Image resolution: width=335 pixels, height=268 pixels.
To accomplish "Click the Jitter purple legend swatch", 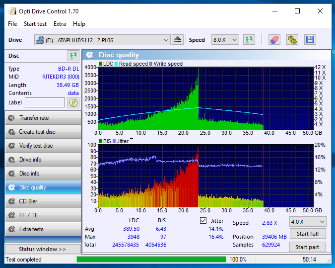I will 114,141.
